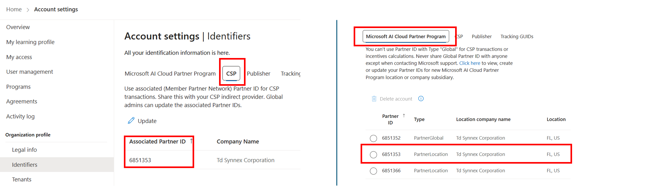Open Tenants in the sidebar
This screenshot has width=672, height=186.
[x=21, y=179]
